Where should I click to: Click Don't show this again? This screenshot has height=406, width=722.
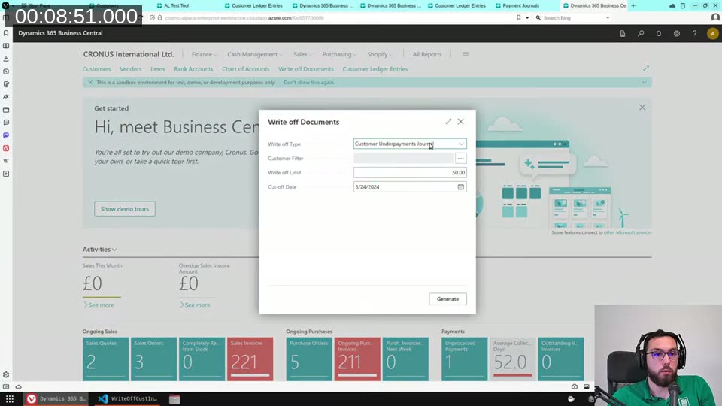309,83
